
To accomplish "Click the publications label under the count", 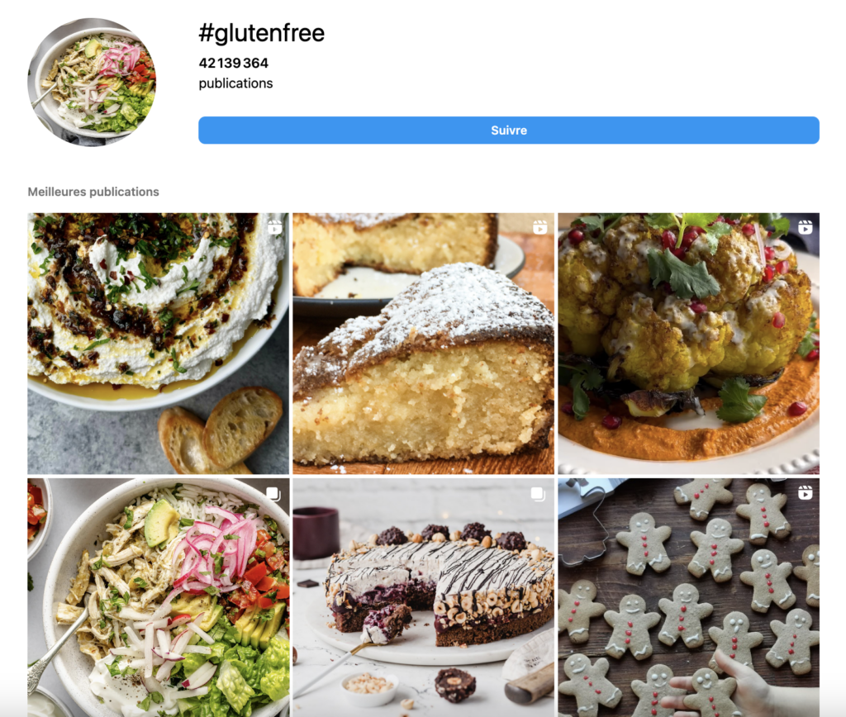I will coord(235,83).
